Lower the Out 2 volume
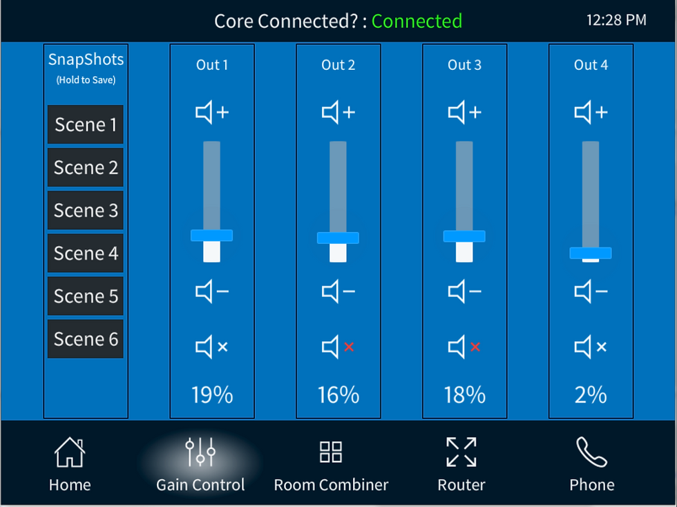Image resolution: width=677 pixels, height=507 pixels. pyautogui.click(x=338, y=291)
